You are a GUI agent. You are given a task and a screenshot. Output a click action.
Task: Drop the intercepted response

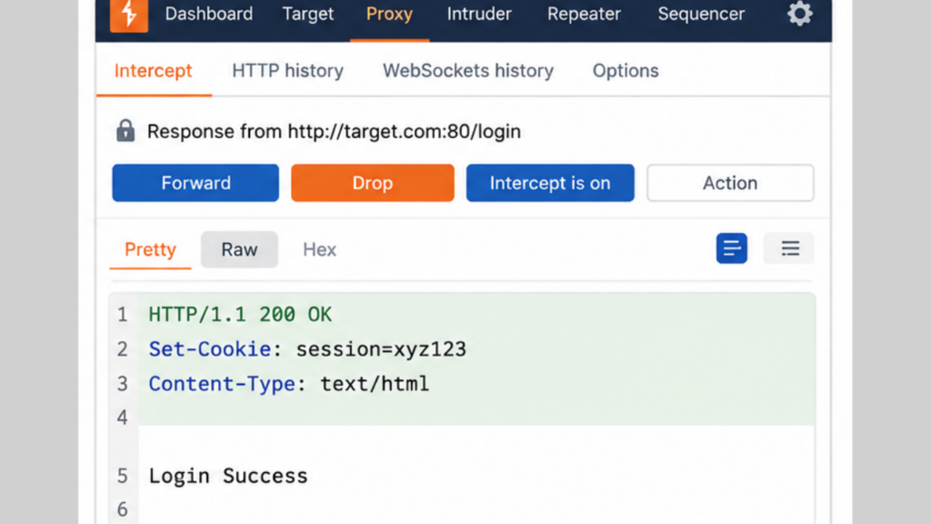(x=372, y=183)
